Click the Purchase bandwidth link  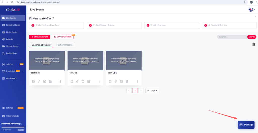[21, 130]
